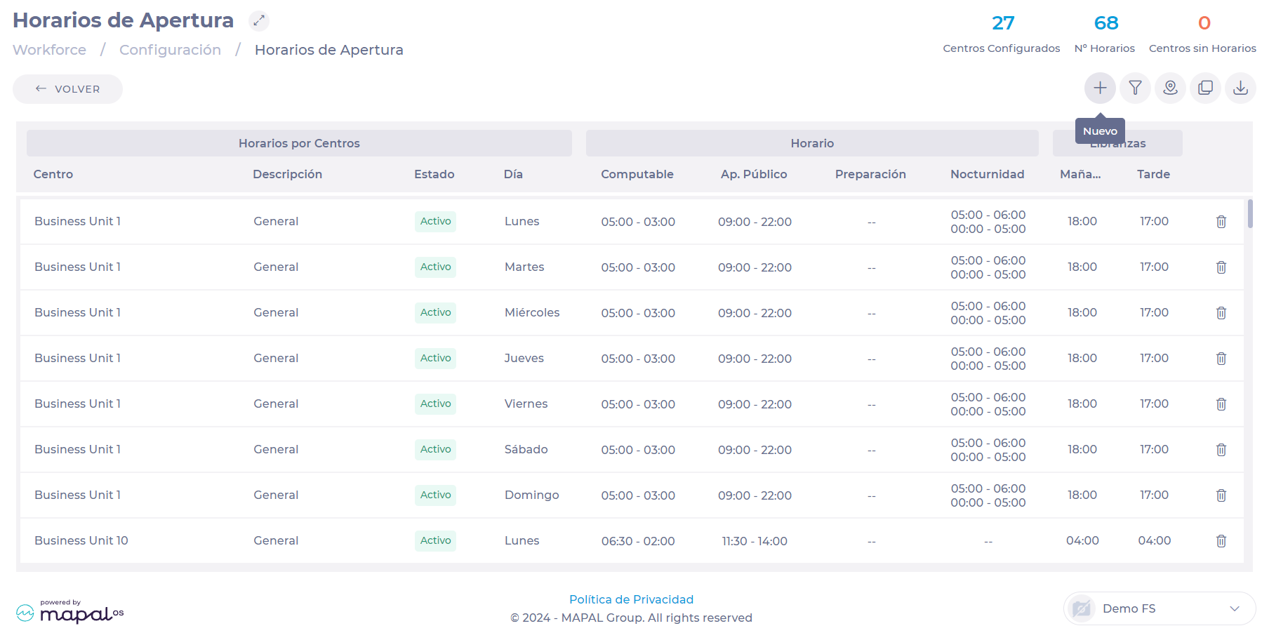Navigate to Configuración breadcrumb
Viewport: 1262px width, 633px height.
click(170, 50)
